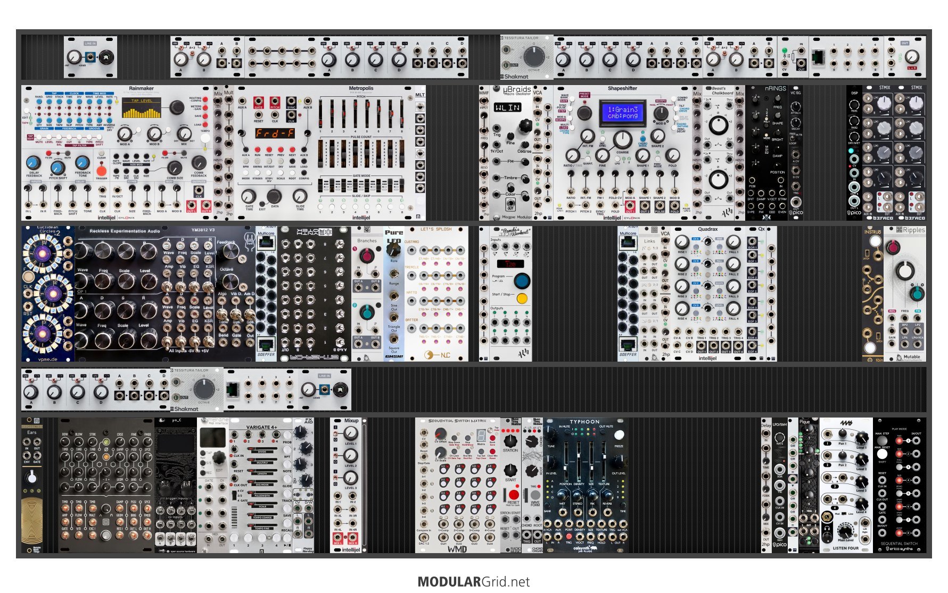This screenshot has height=593, width=948.
Task: Select the Metropolis DATA knob
Action: click(x=274, y=196)
